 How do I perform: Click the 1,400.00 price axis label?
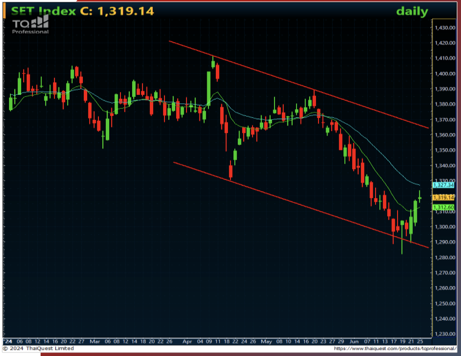pos(445,74)
